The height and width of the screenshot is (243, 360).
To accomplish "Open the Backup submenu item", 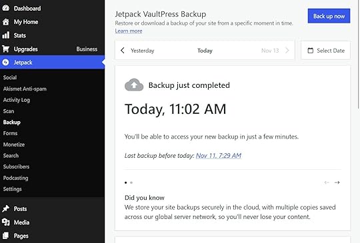I will 12,122.
